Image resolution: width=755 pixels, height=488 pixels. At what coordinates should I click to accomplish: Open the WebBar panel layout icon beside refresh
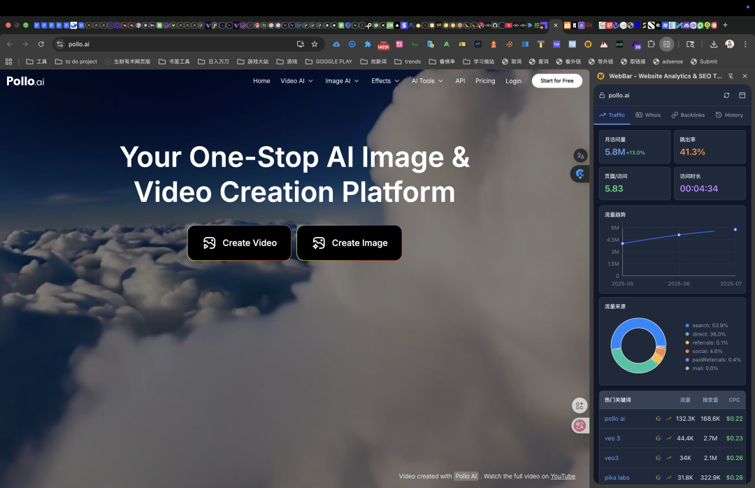(742, 95)
